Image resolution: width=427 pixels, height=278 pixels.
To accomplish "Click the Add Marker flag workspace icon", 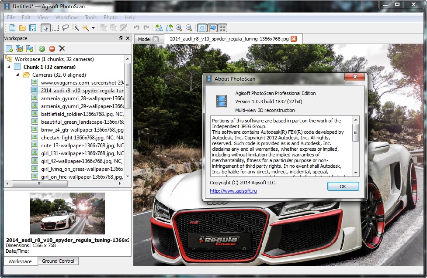I will [x=29, y=49].
